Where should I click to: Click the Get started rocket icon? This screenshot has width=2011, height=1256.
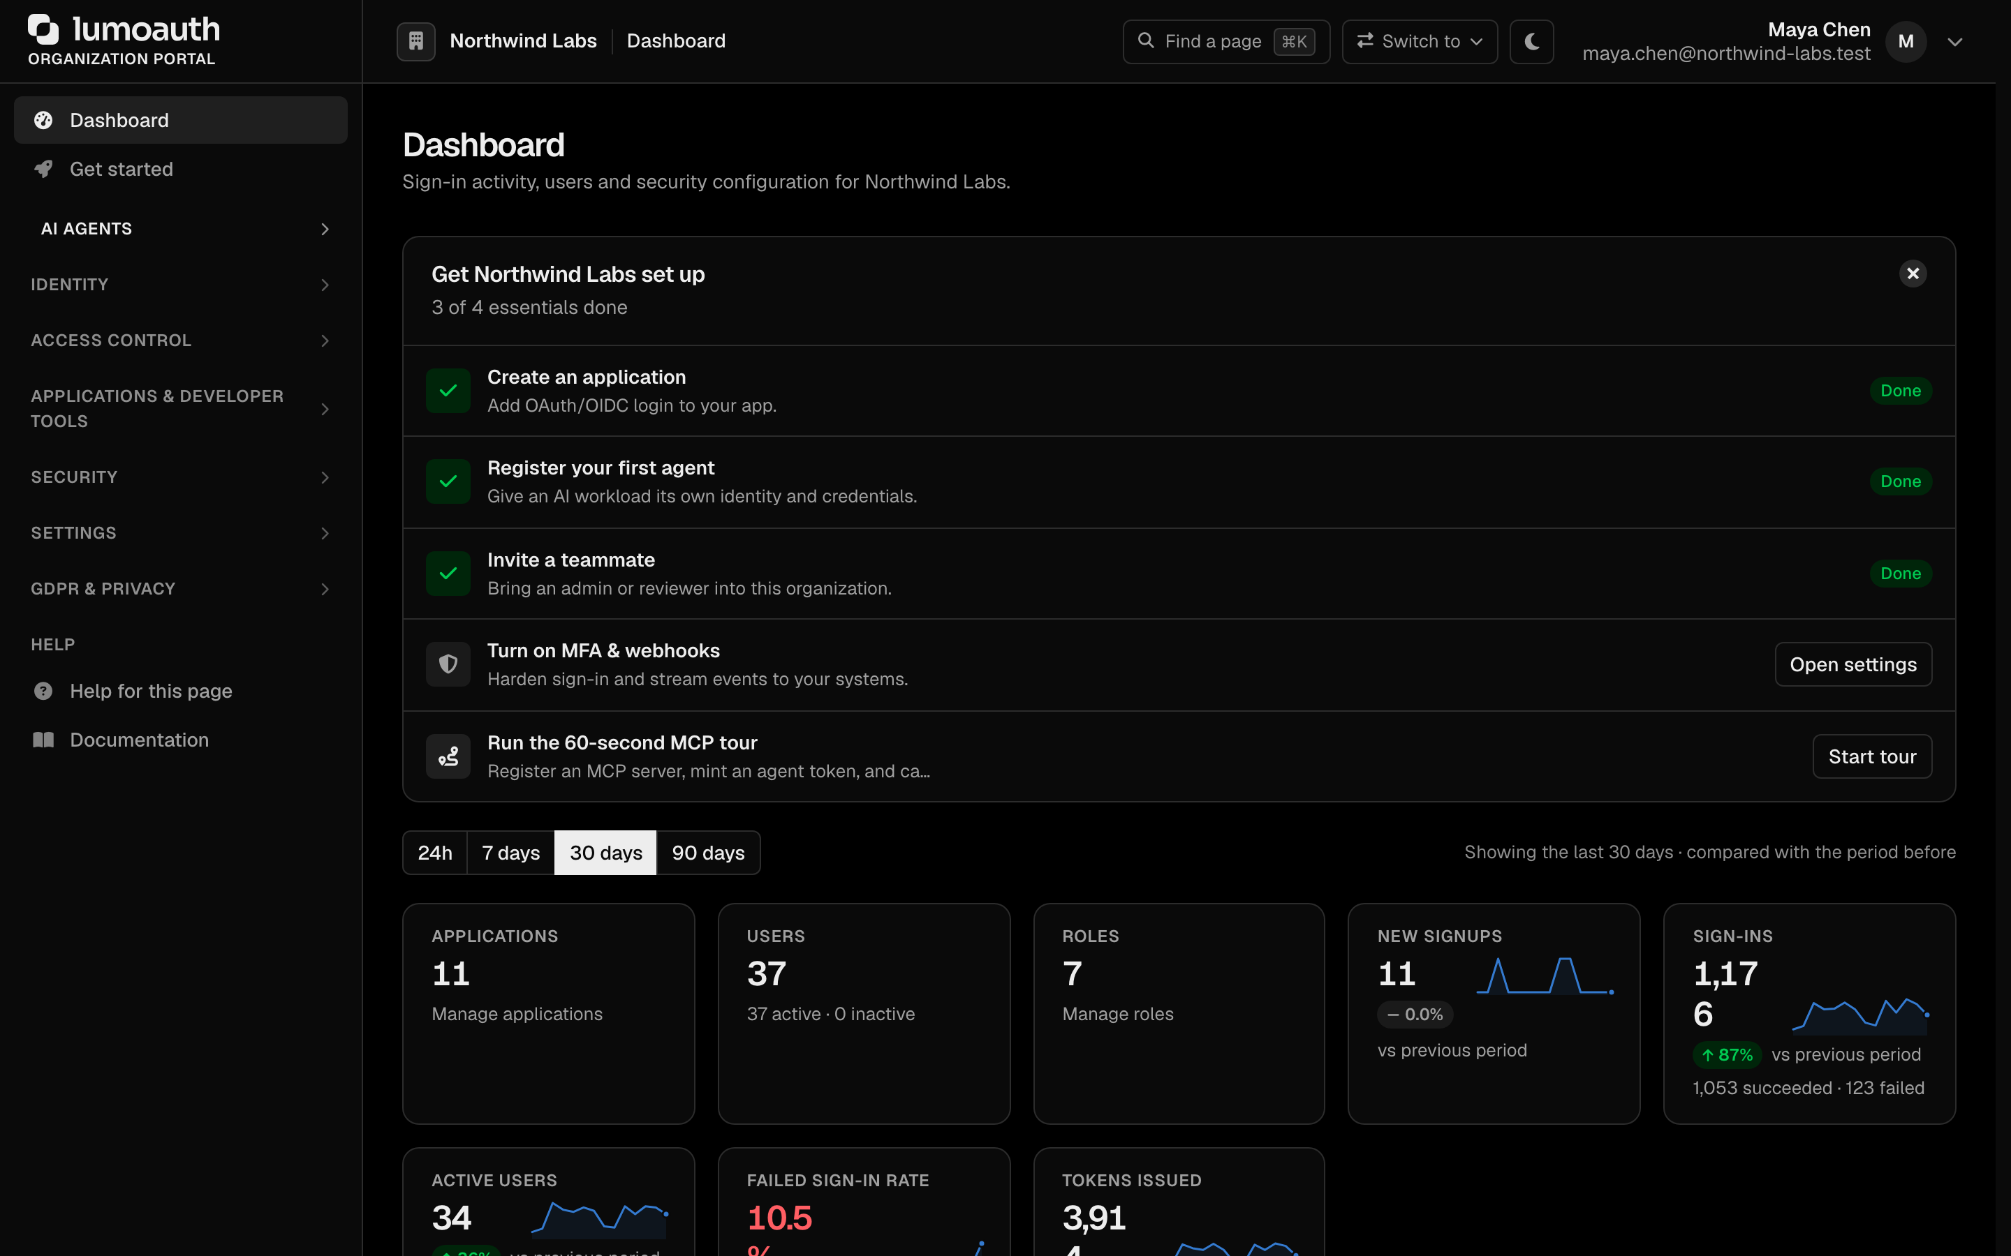coord(43,170)
